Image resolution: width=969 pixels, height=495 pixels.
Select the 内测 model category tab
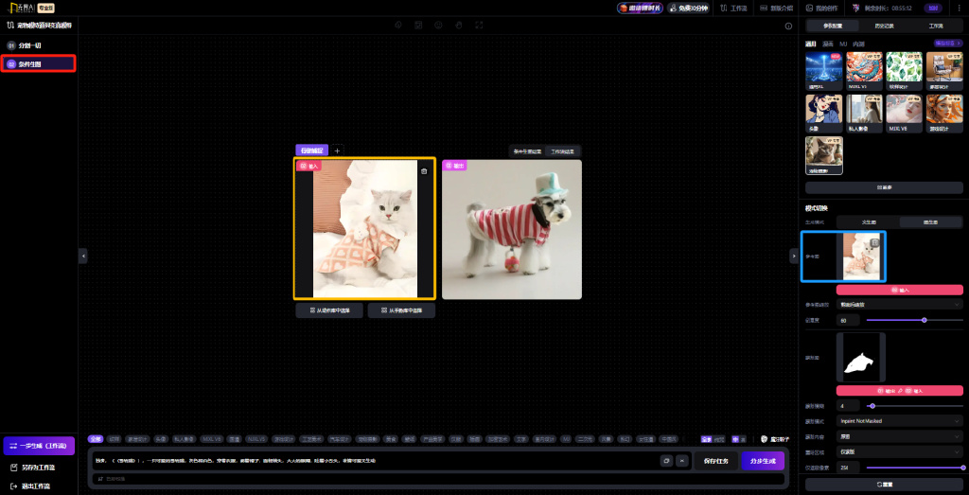(858, 44)
